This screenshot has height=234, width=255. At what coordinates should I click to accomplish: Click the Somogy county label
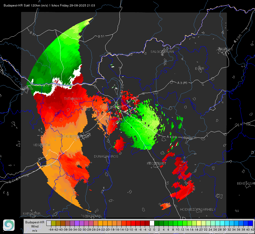[52, 192]
